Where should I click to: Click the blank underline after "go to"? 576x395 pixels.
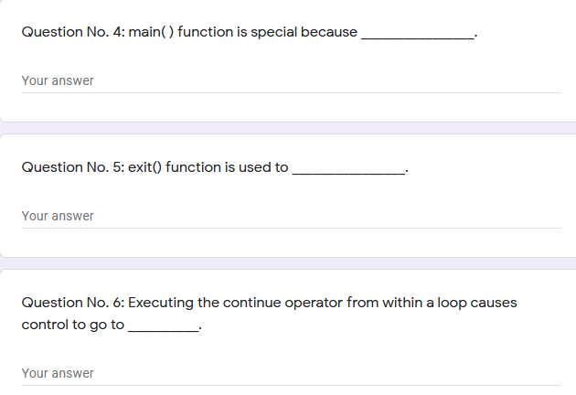click(163, 329)
